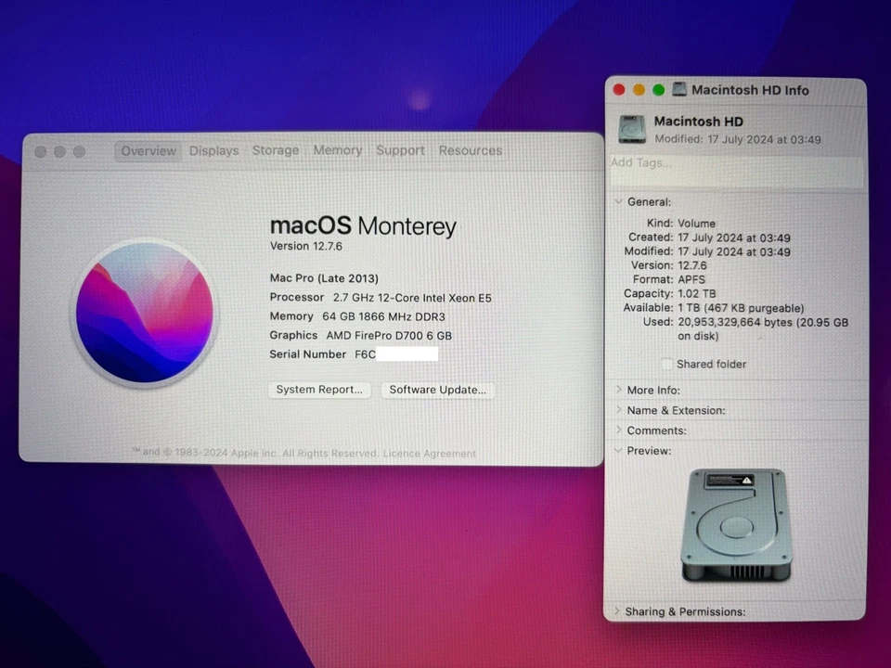This screenshot has height=668, width=891.
Task: Select the Storage tab
Action: (275, 150)
